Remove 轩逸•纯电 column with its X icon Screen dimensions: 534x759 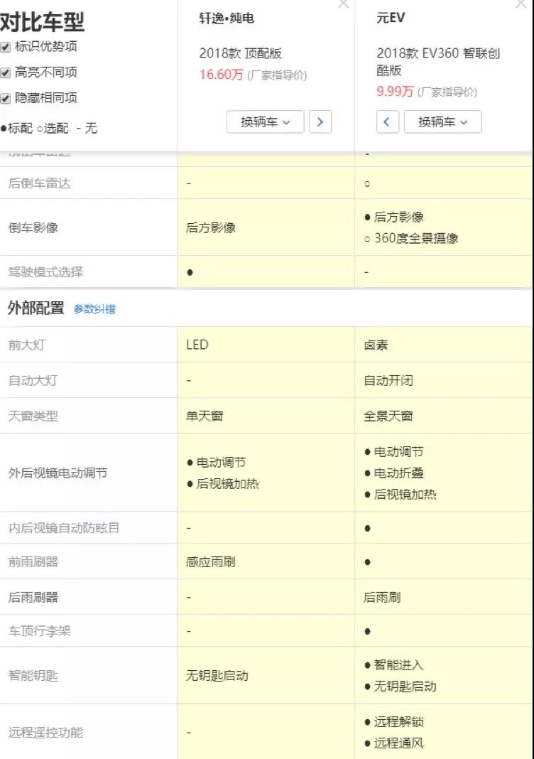344,4
